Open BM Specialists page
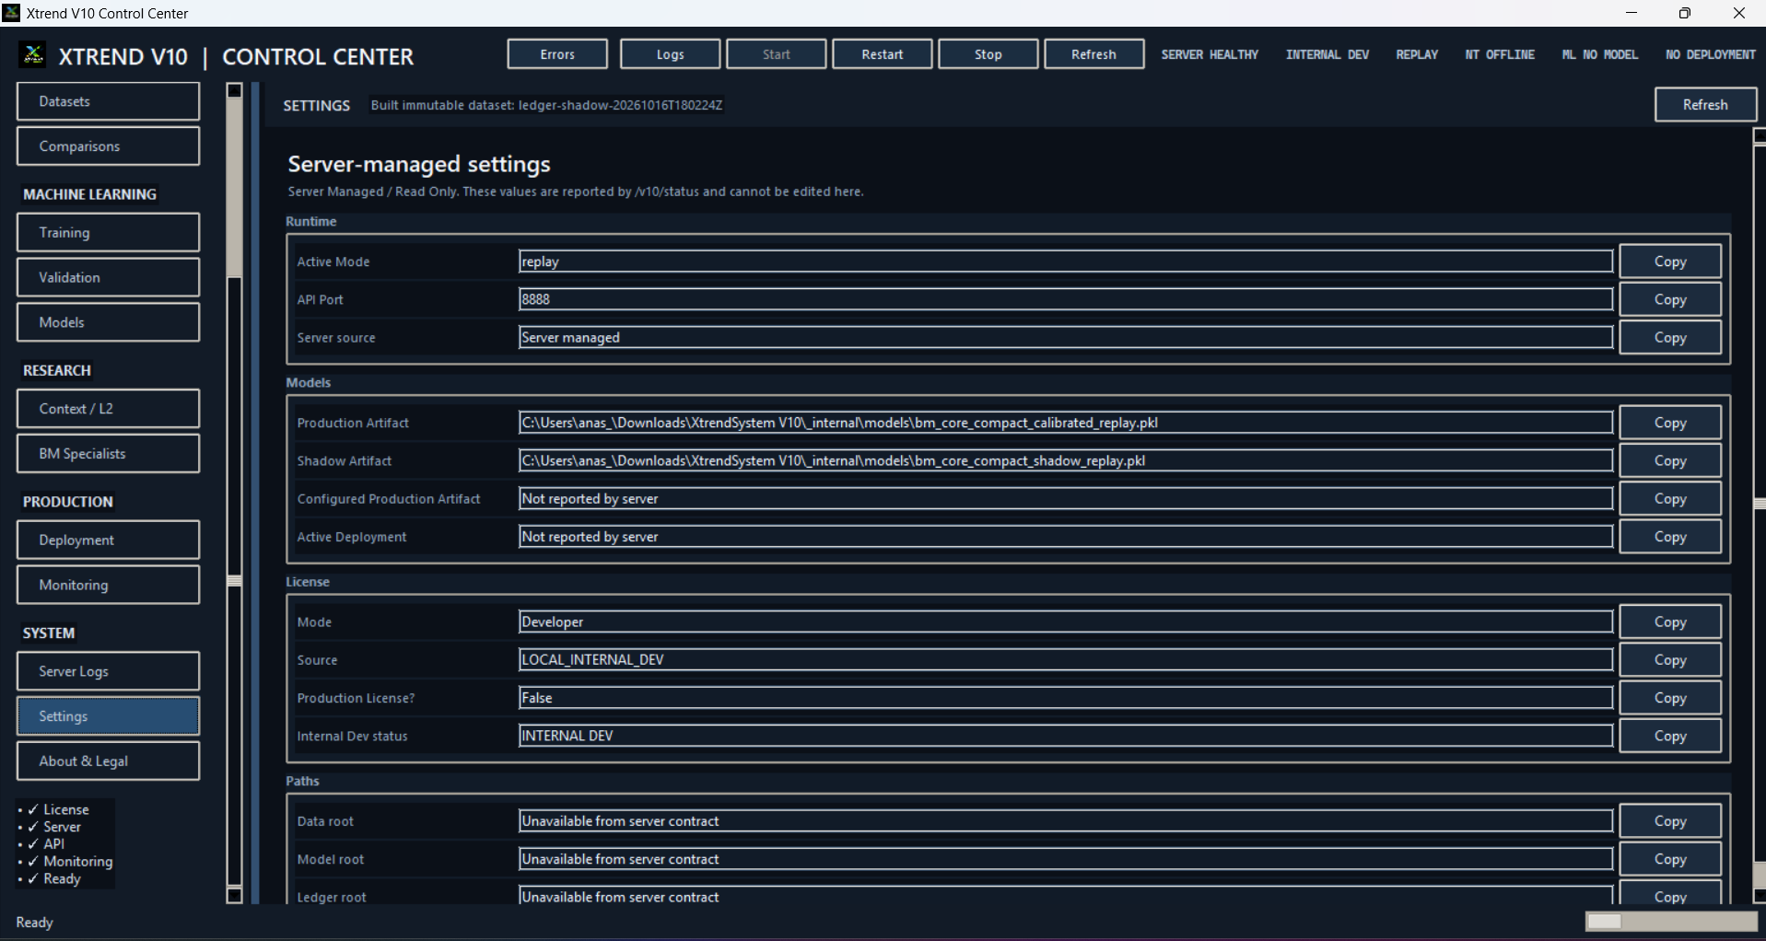1766x941 pixels. pyautogui.click(x=108, y=454)
